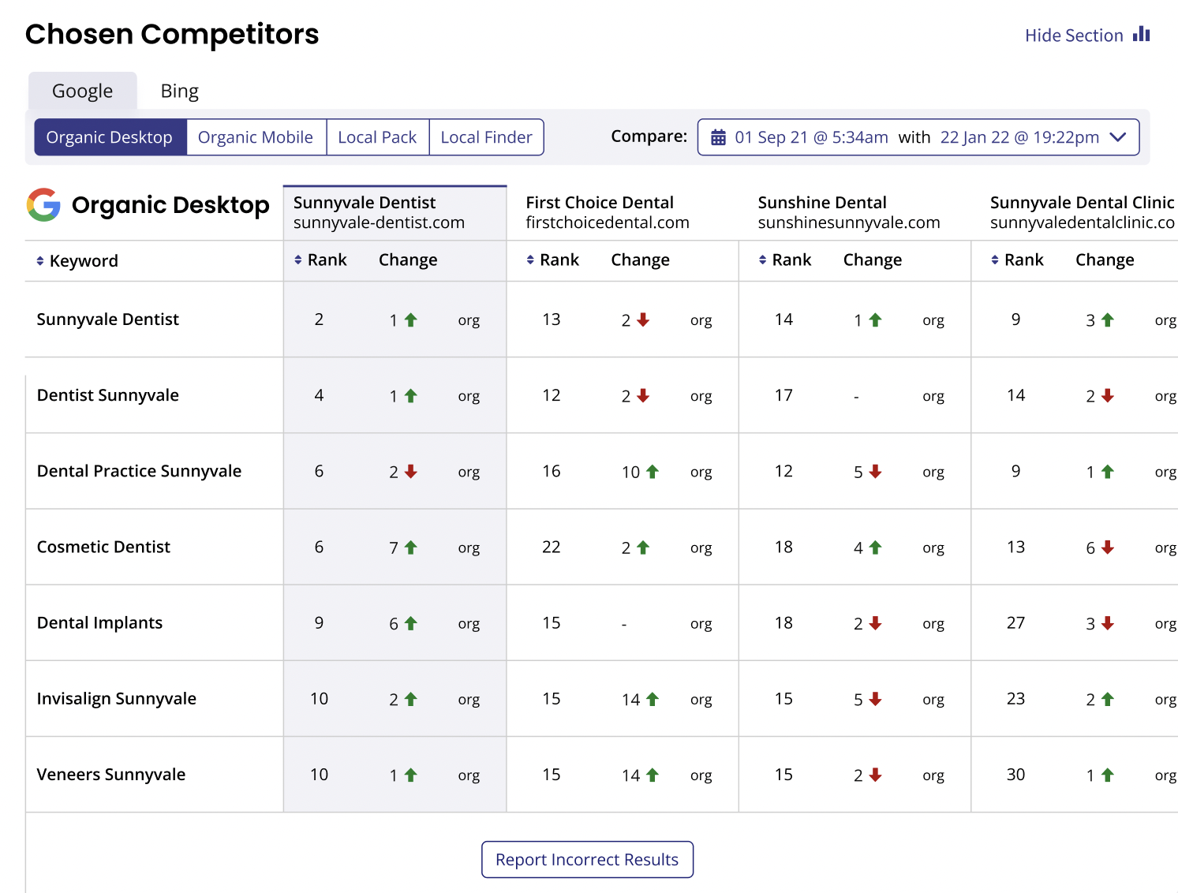This screenshot has height=893, width=1178.
Task: Click green up arrow for Veneers Sunnyvale under First Choice Dental
Action: 652,775
